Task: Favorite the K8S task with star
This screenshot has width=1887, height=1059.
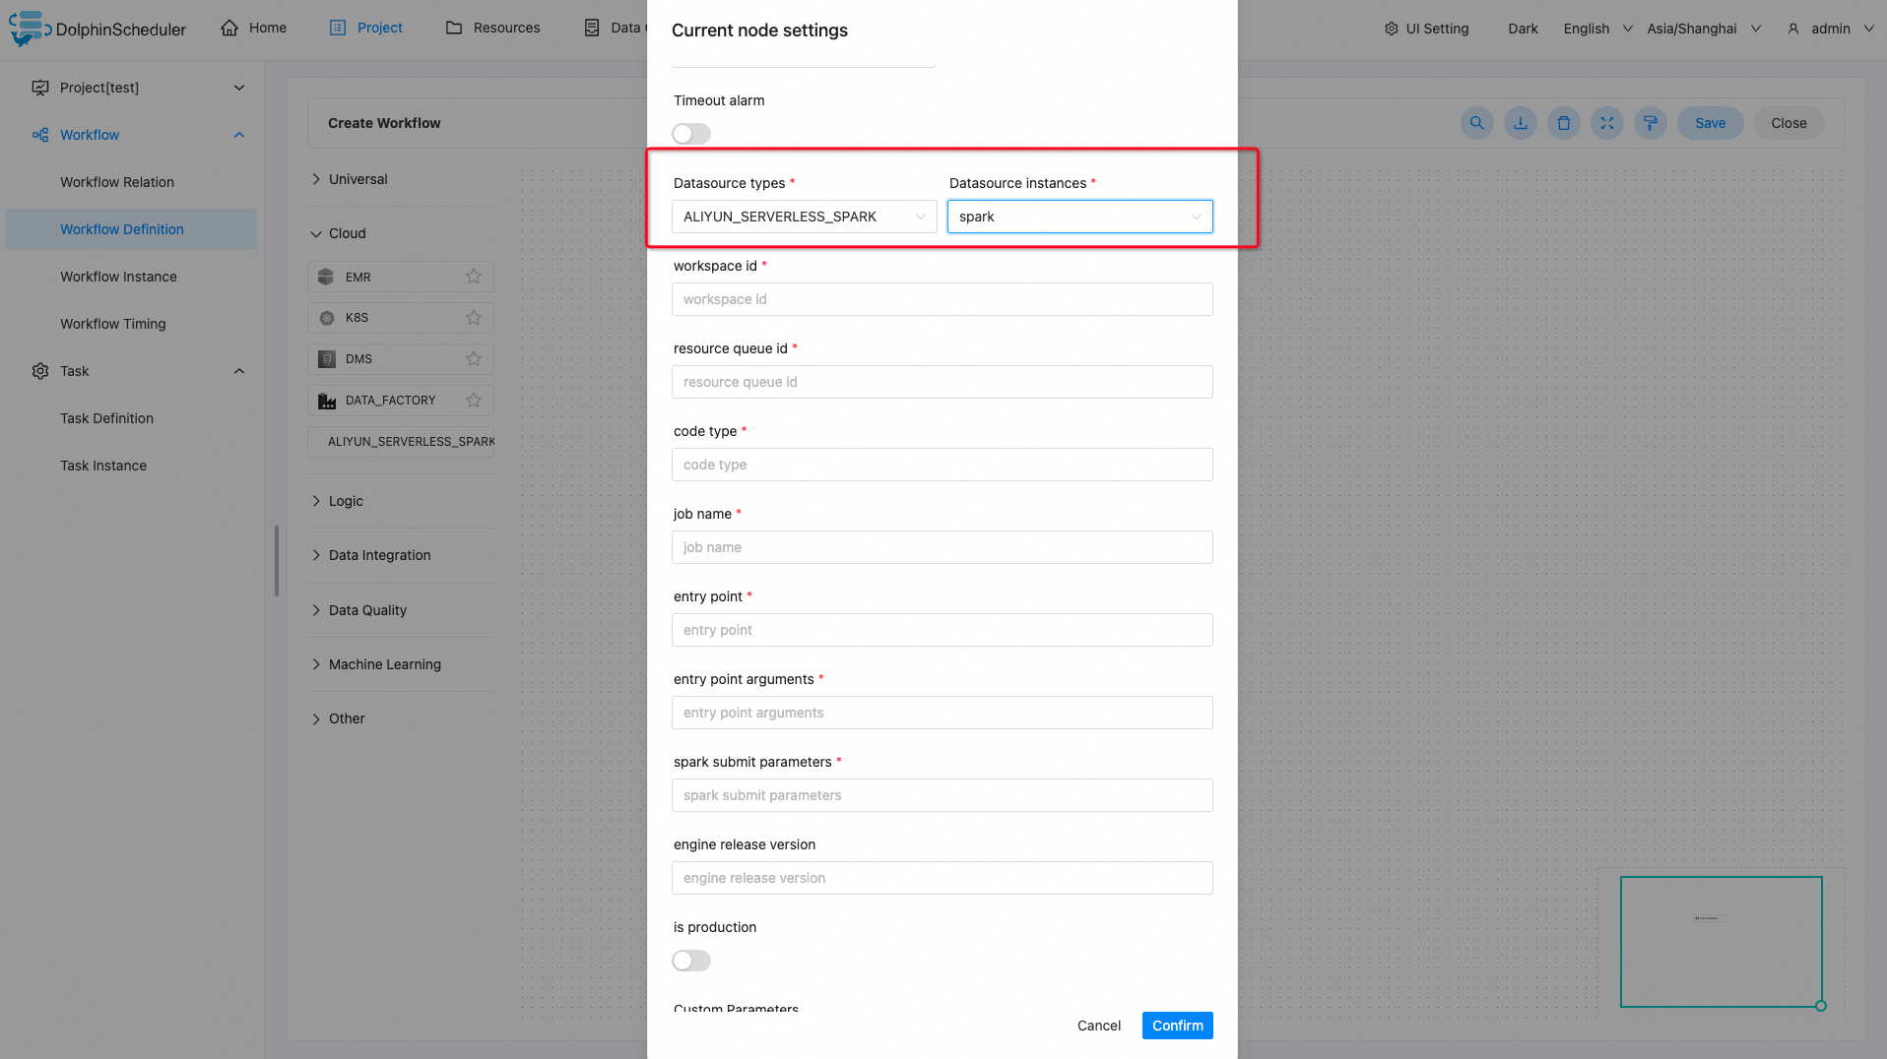Action: (x=474, y=318)
